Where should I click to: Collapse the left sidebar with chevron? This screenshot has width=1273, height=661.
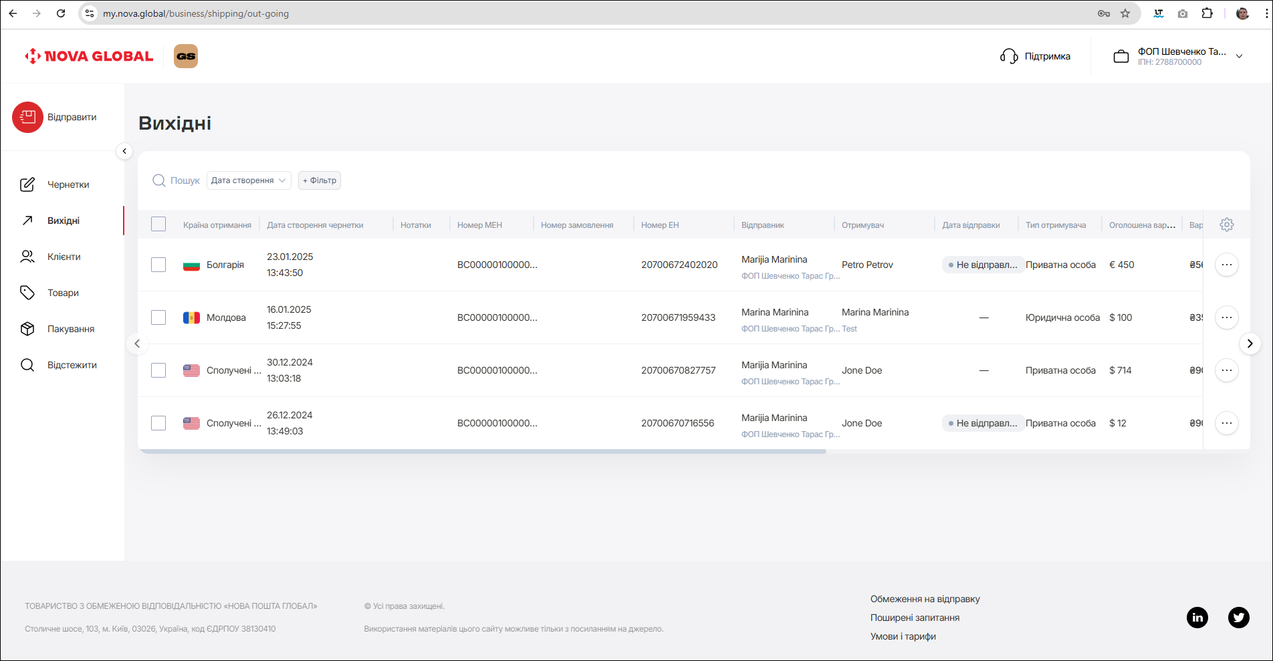click(x=124, y=151)
